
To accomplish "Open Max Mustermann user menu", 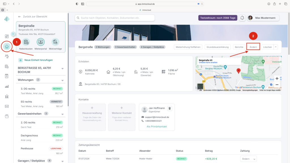I will pyautogui.click(x=263, y=18).
